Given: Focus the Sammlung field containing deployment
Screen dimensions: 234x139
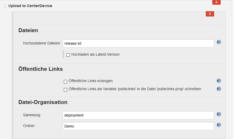Looking at the screenshot, I should click(x=138, y=115).
